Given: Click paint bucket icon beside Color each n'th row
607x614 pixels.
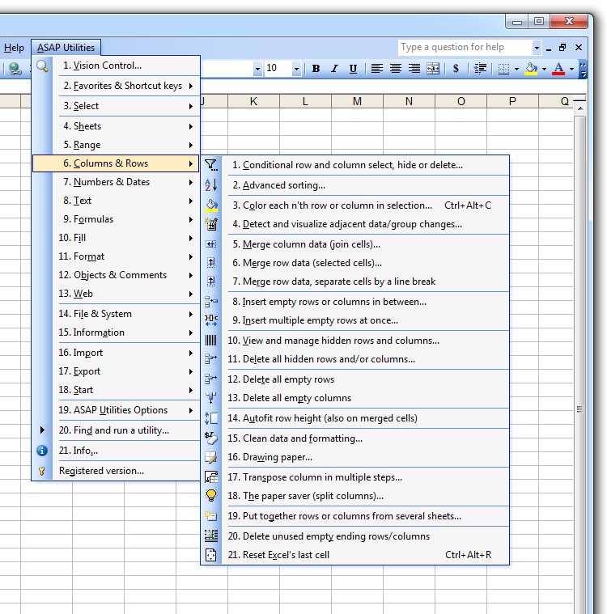Looking at the screenshot, I should pos(210,205).
